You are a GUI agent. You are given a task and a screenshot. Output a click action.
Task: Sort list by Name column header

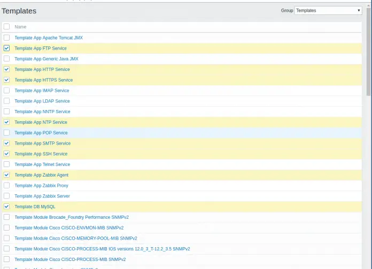(20, 27)
